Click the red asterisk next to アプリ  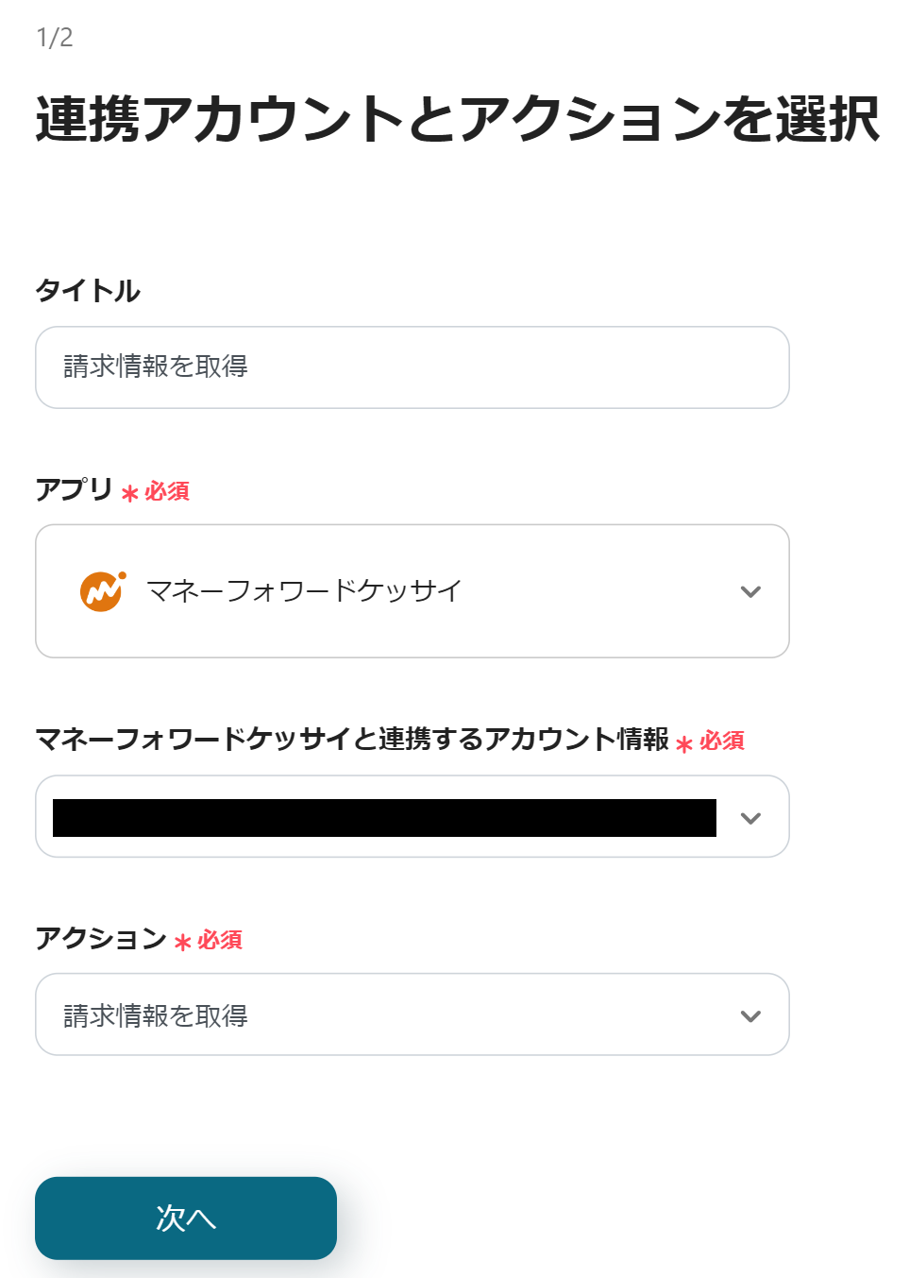[130, 493]
